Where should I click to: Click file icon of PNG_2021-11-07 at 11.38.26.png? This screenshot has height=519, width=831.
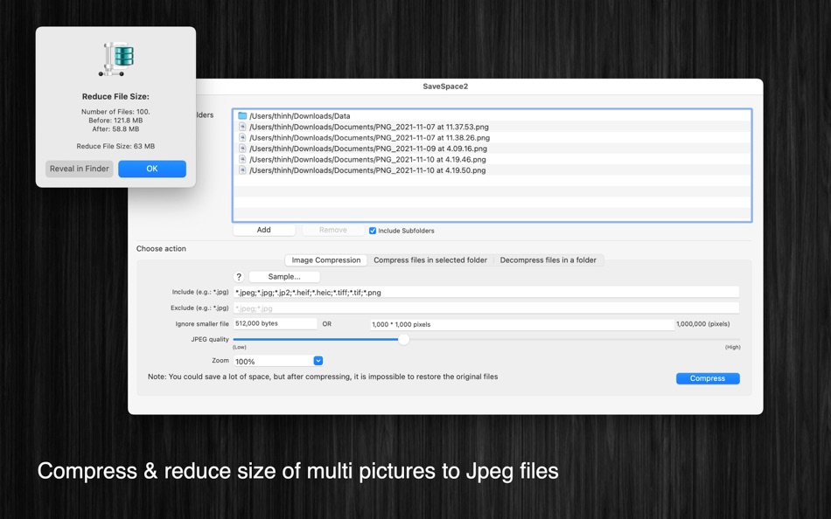click(x=242, y=138)
